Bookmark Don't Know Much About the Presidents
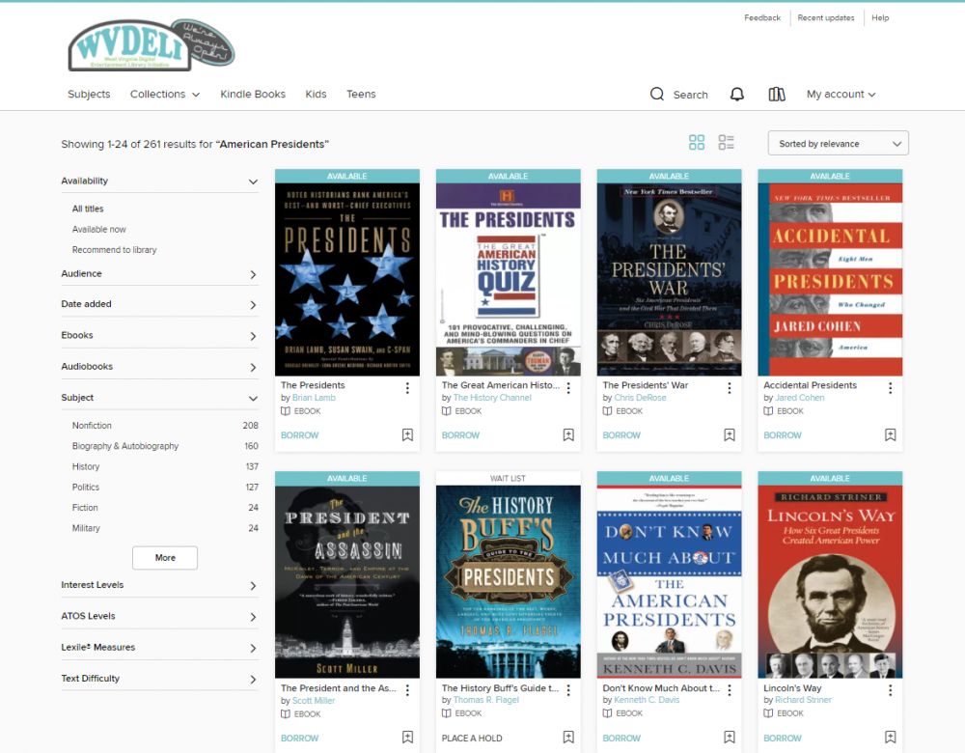Screen dimensions: 965x753 click(730, 737)
